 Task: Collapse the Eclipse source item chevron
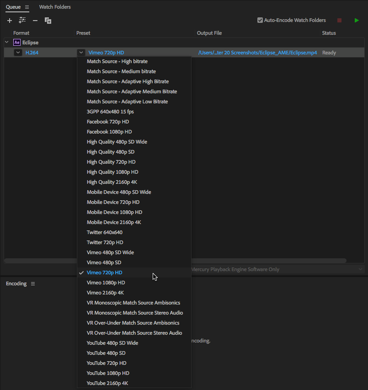(x=6, y=43)
